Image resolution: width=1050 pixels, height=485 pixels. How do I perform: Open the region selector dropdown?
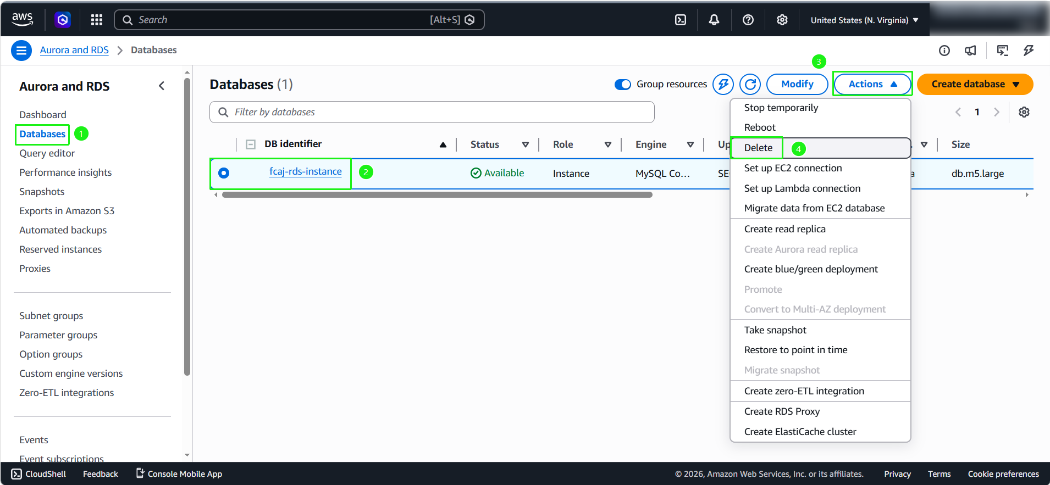(x=864, y=20)
